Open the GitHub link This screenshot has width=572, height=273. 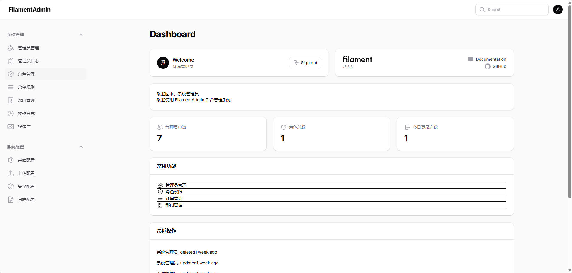point(495,66)
